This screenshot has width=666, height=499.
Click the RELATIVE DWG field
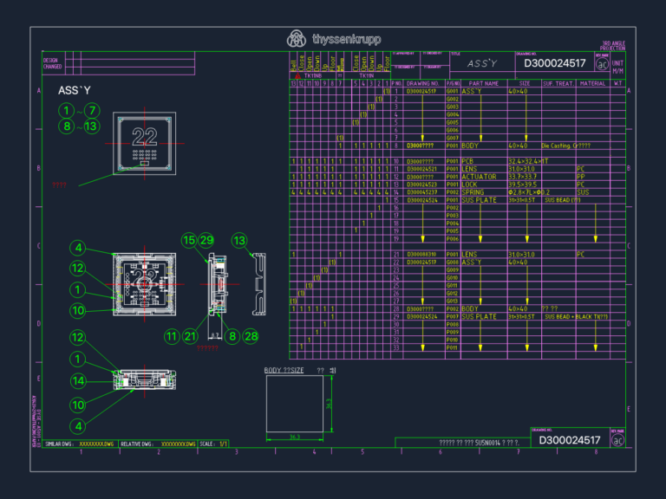point(158,444)
